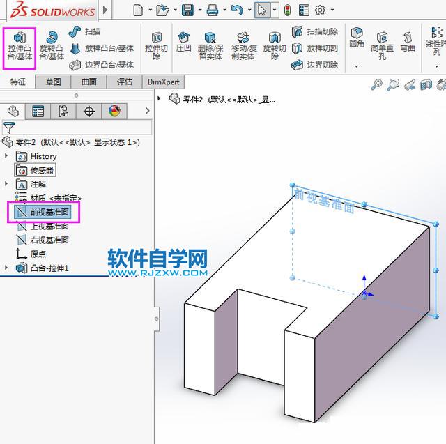Click the Material (材质) tree item
Screen dimensions: 446x444
tap(48, 198)
